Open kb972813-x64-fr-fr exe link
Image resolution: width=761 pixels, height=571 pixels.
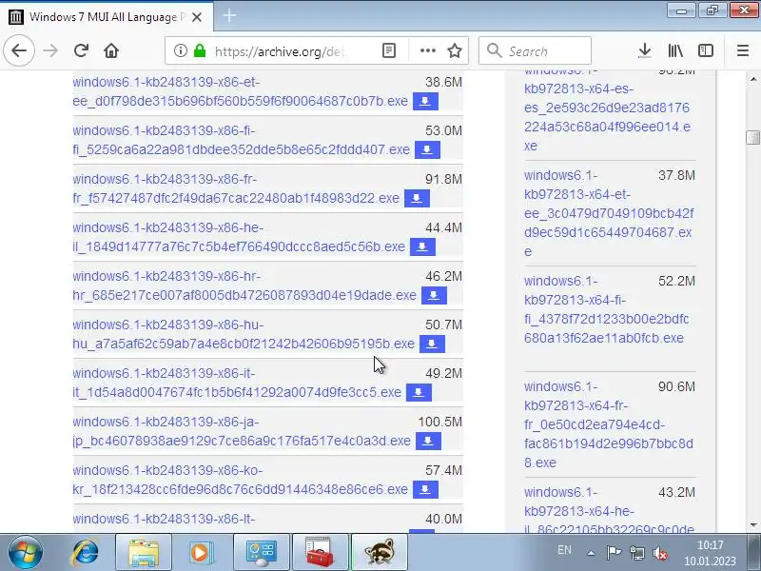(609, 424)
